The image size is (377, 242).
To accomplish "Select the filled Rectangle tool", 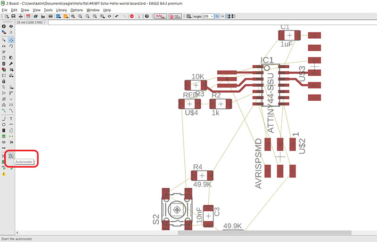I will [4, 130].
